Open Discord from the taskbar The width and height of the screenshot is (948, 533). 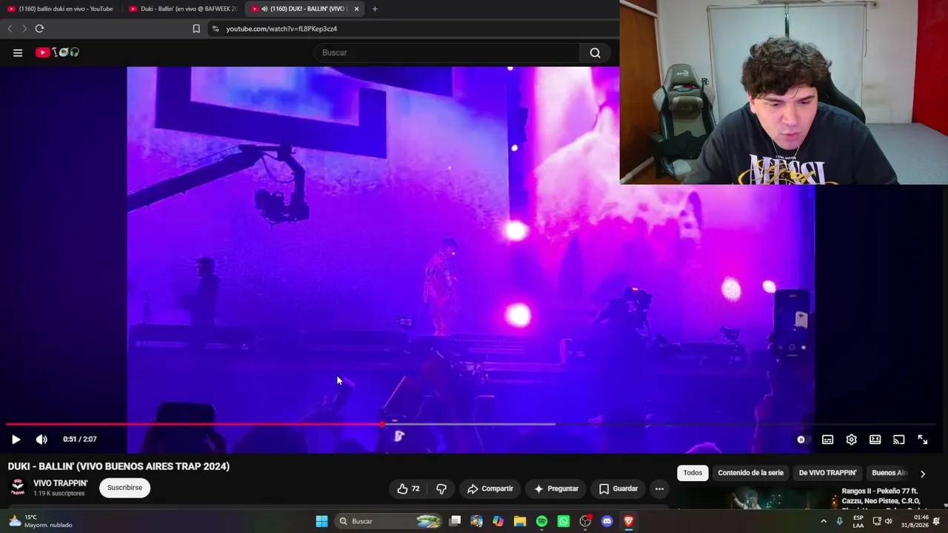coord(607,521)
